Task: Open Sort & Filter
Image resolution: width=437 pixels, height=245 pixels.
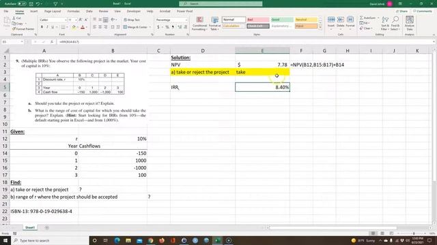Action: [385, 23]
